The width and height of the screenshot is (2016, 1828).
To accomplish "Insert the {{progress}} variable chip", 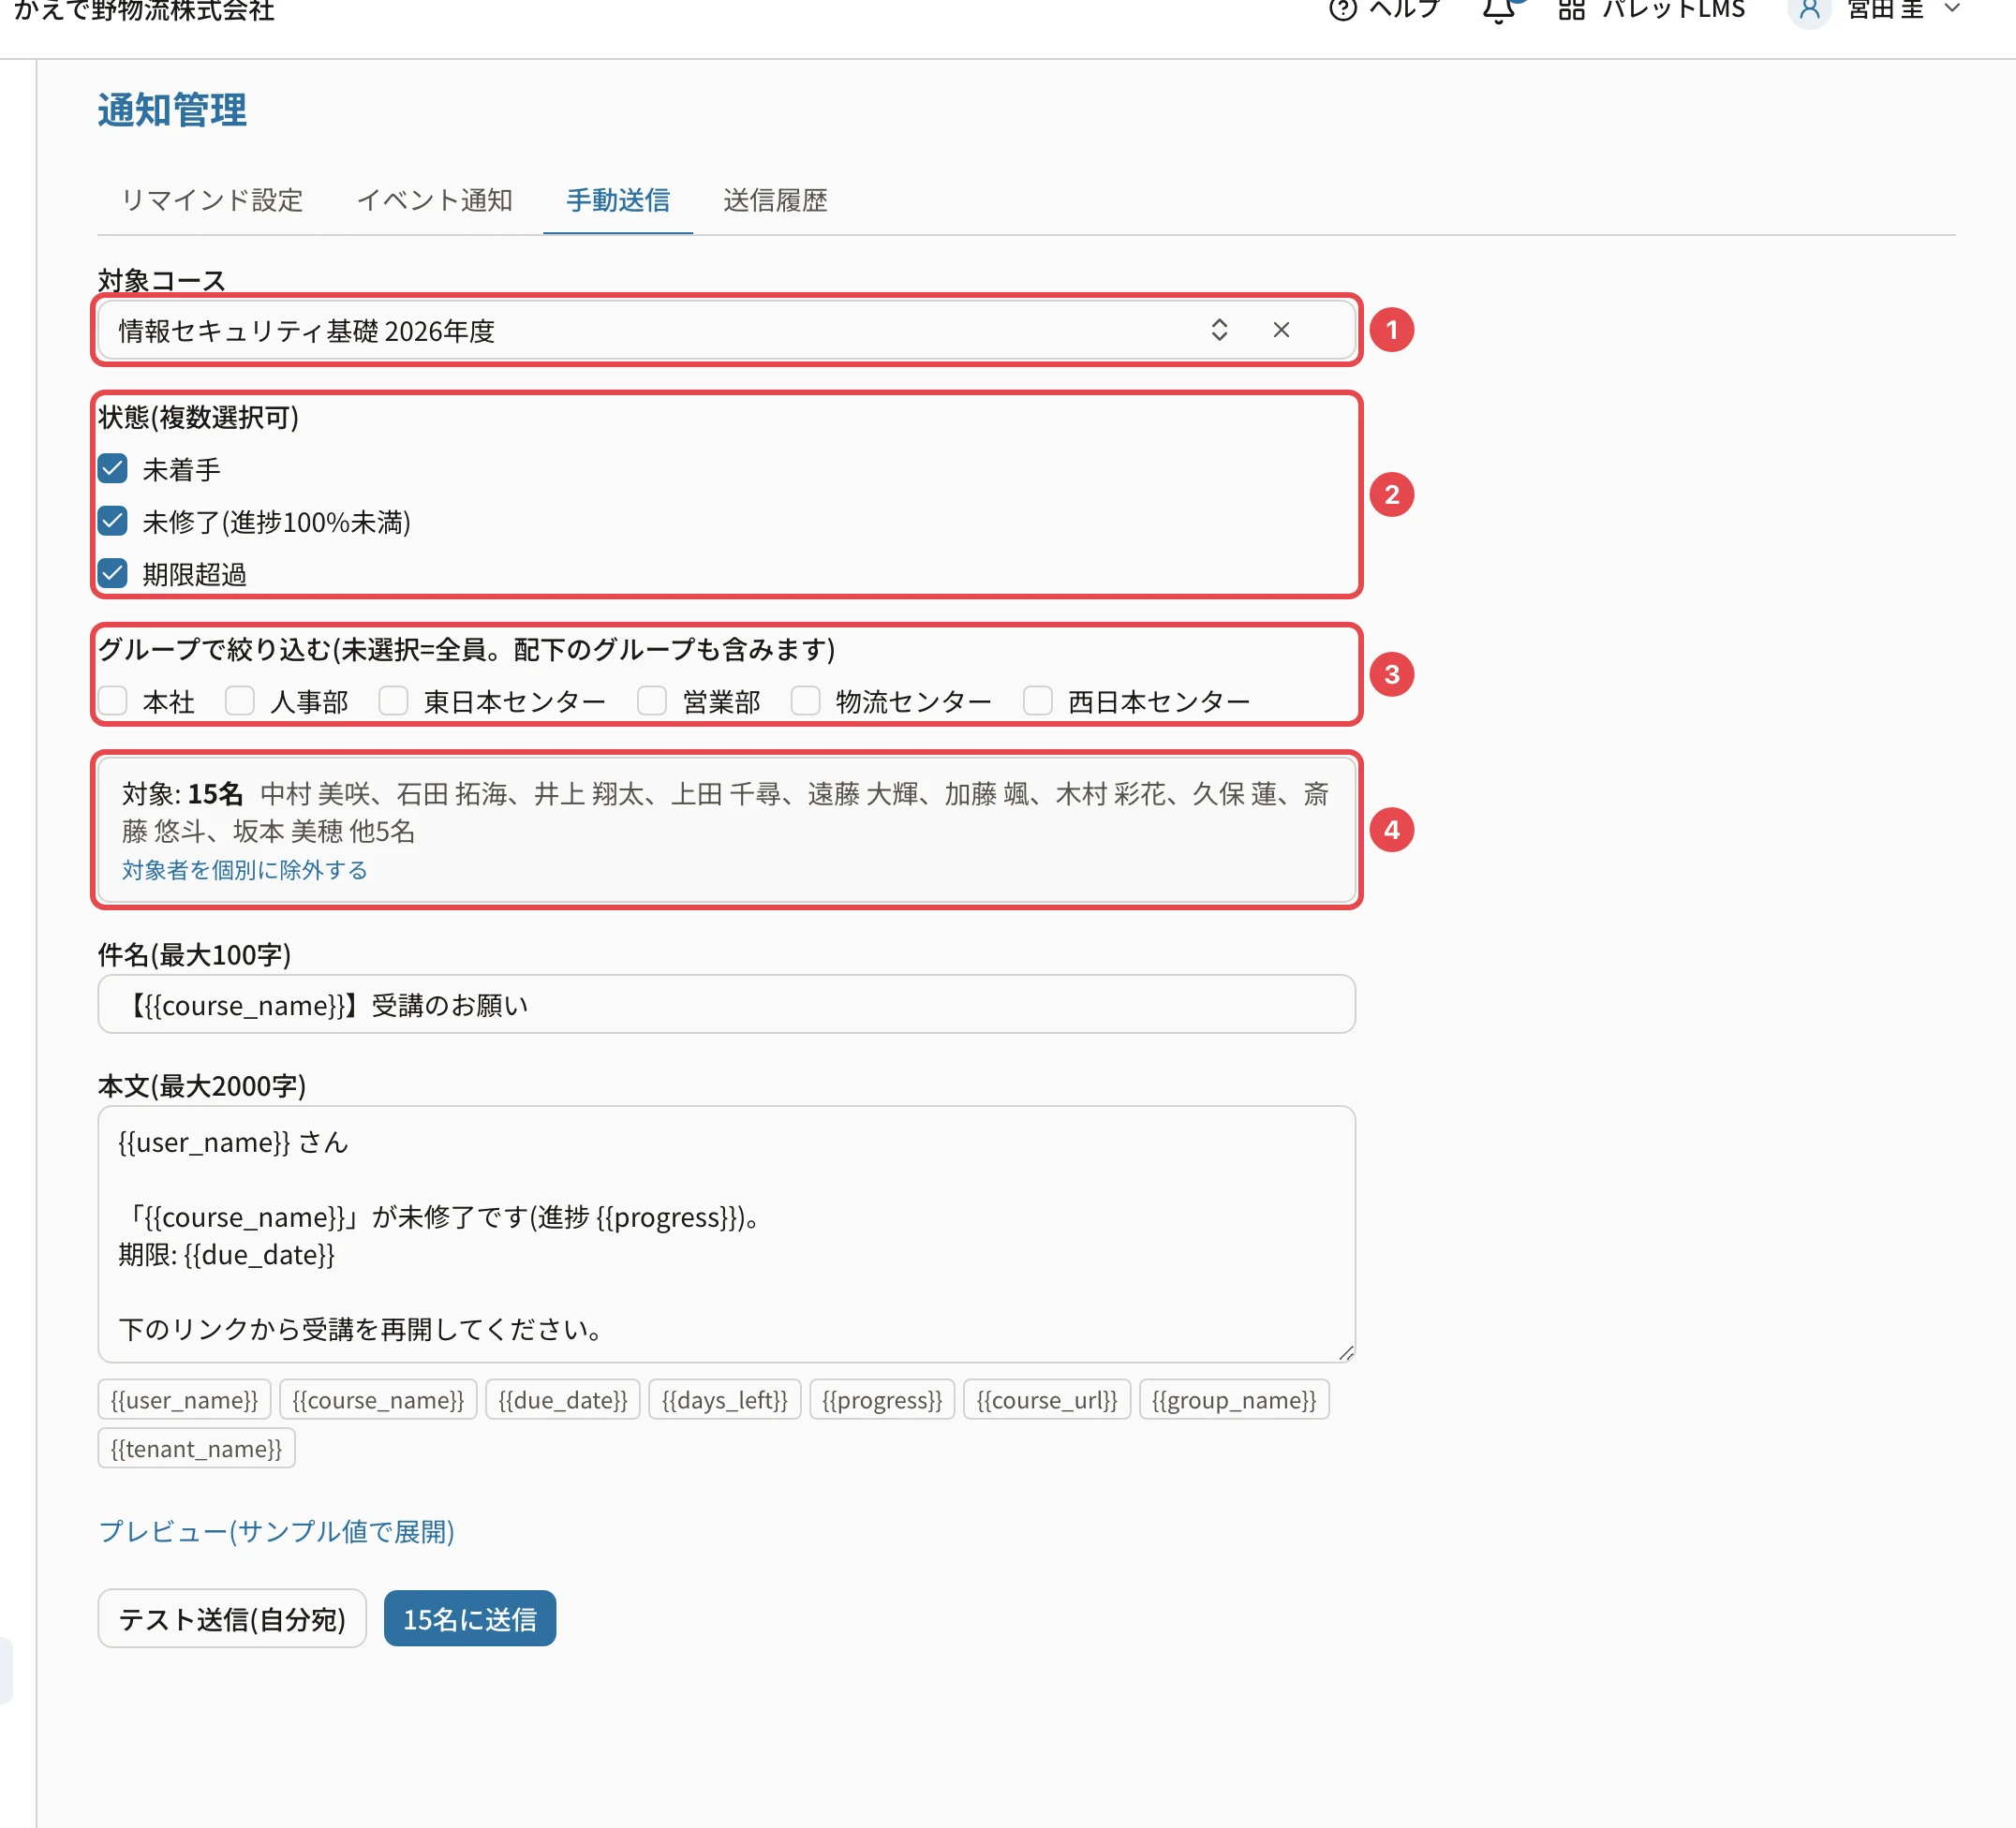I will (882, 1399).
